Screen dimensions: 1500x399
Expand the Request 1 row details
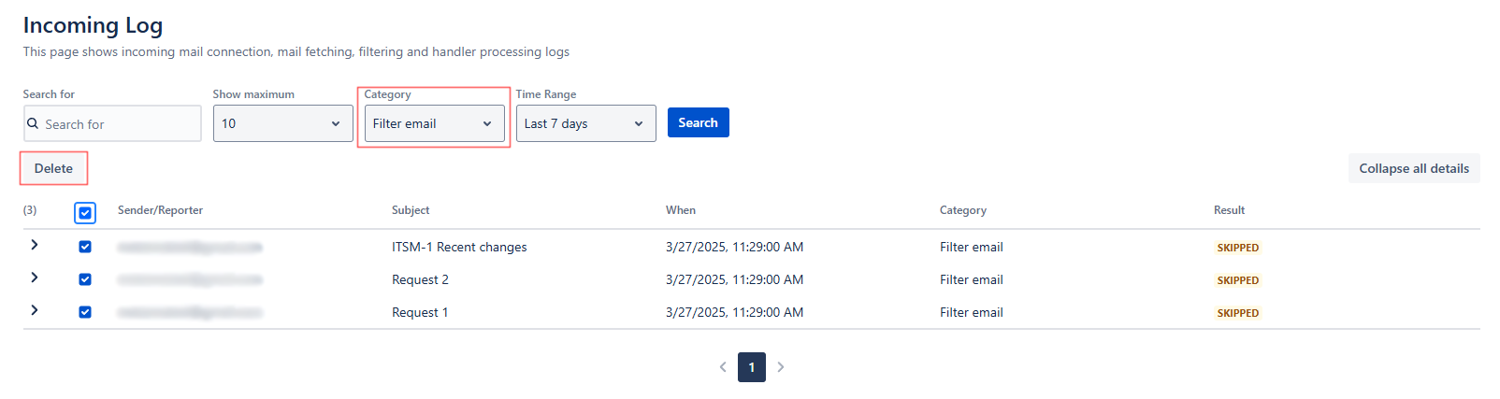coord(35,310)
